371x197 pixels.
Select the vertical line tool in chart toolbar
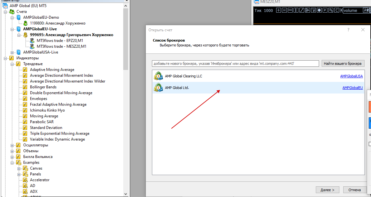(x=296, y=10)
